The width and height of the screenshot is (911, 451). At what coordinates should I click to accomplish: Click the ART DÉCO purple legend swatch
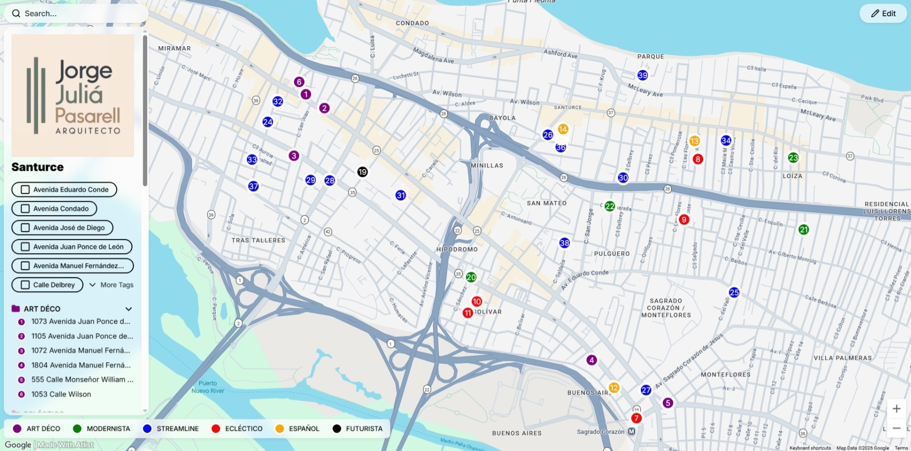pyautogui.click(x=17, y=429)
